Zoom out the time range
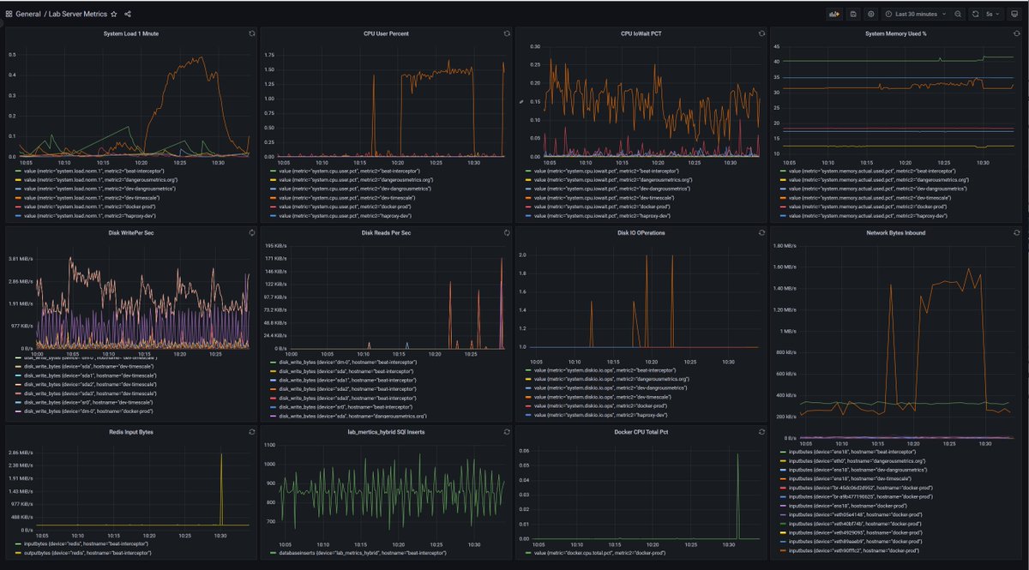Image resolution: width=1029 pixels, height=570 pixels. [958, 14]
